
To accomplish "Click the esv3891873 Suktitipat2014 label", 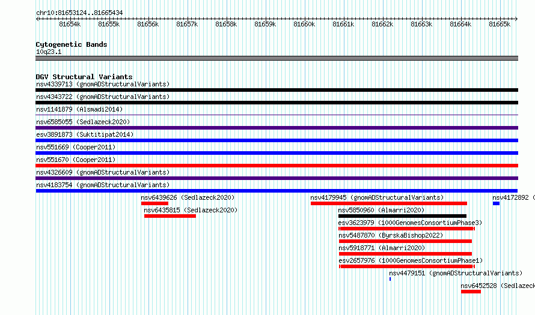I will click(85, 134).
